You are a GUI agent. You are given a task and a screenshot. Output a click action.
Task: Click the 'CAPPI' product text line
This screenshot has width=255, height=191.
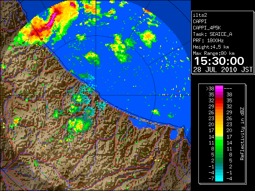tap(200, 21)
